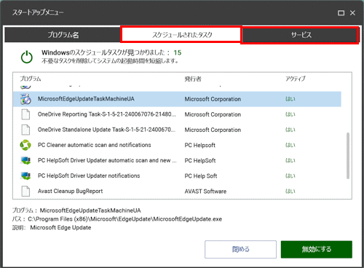Open the スケジュールされたタスク tab
Viewport: 364px width, 268px height.
[x=181, y=35]
